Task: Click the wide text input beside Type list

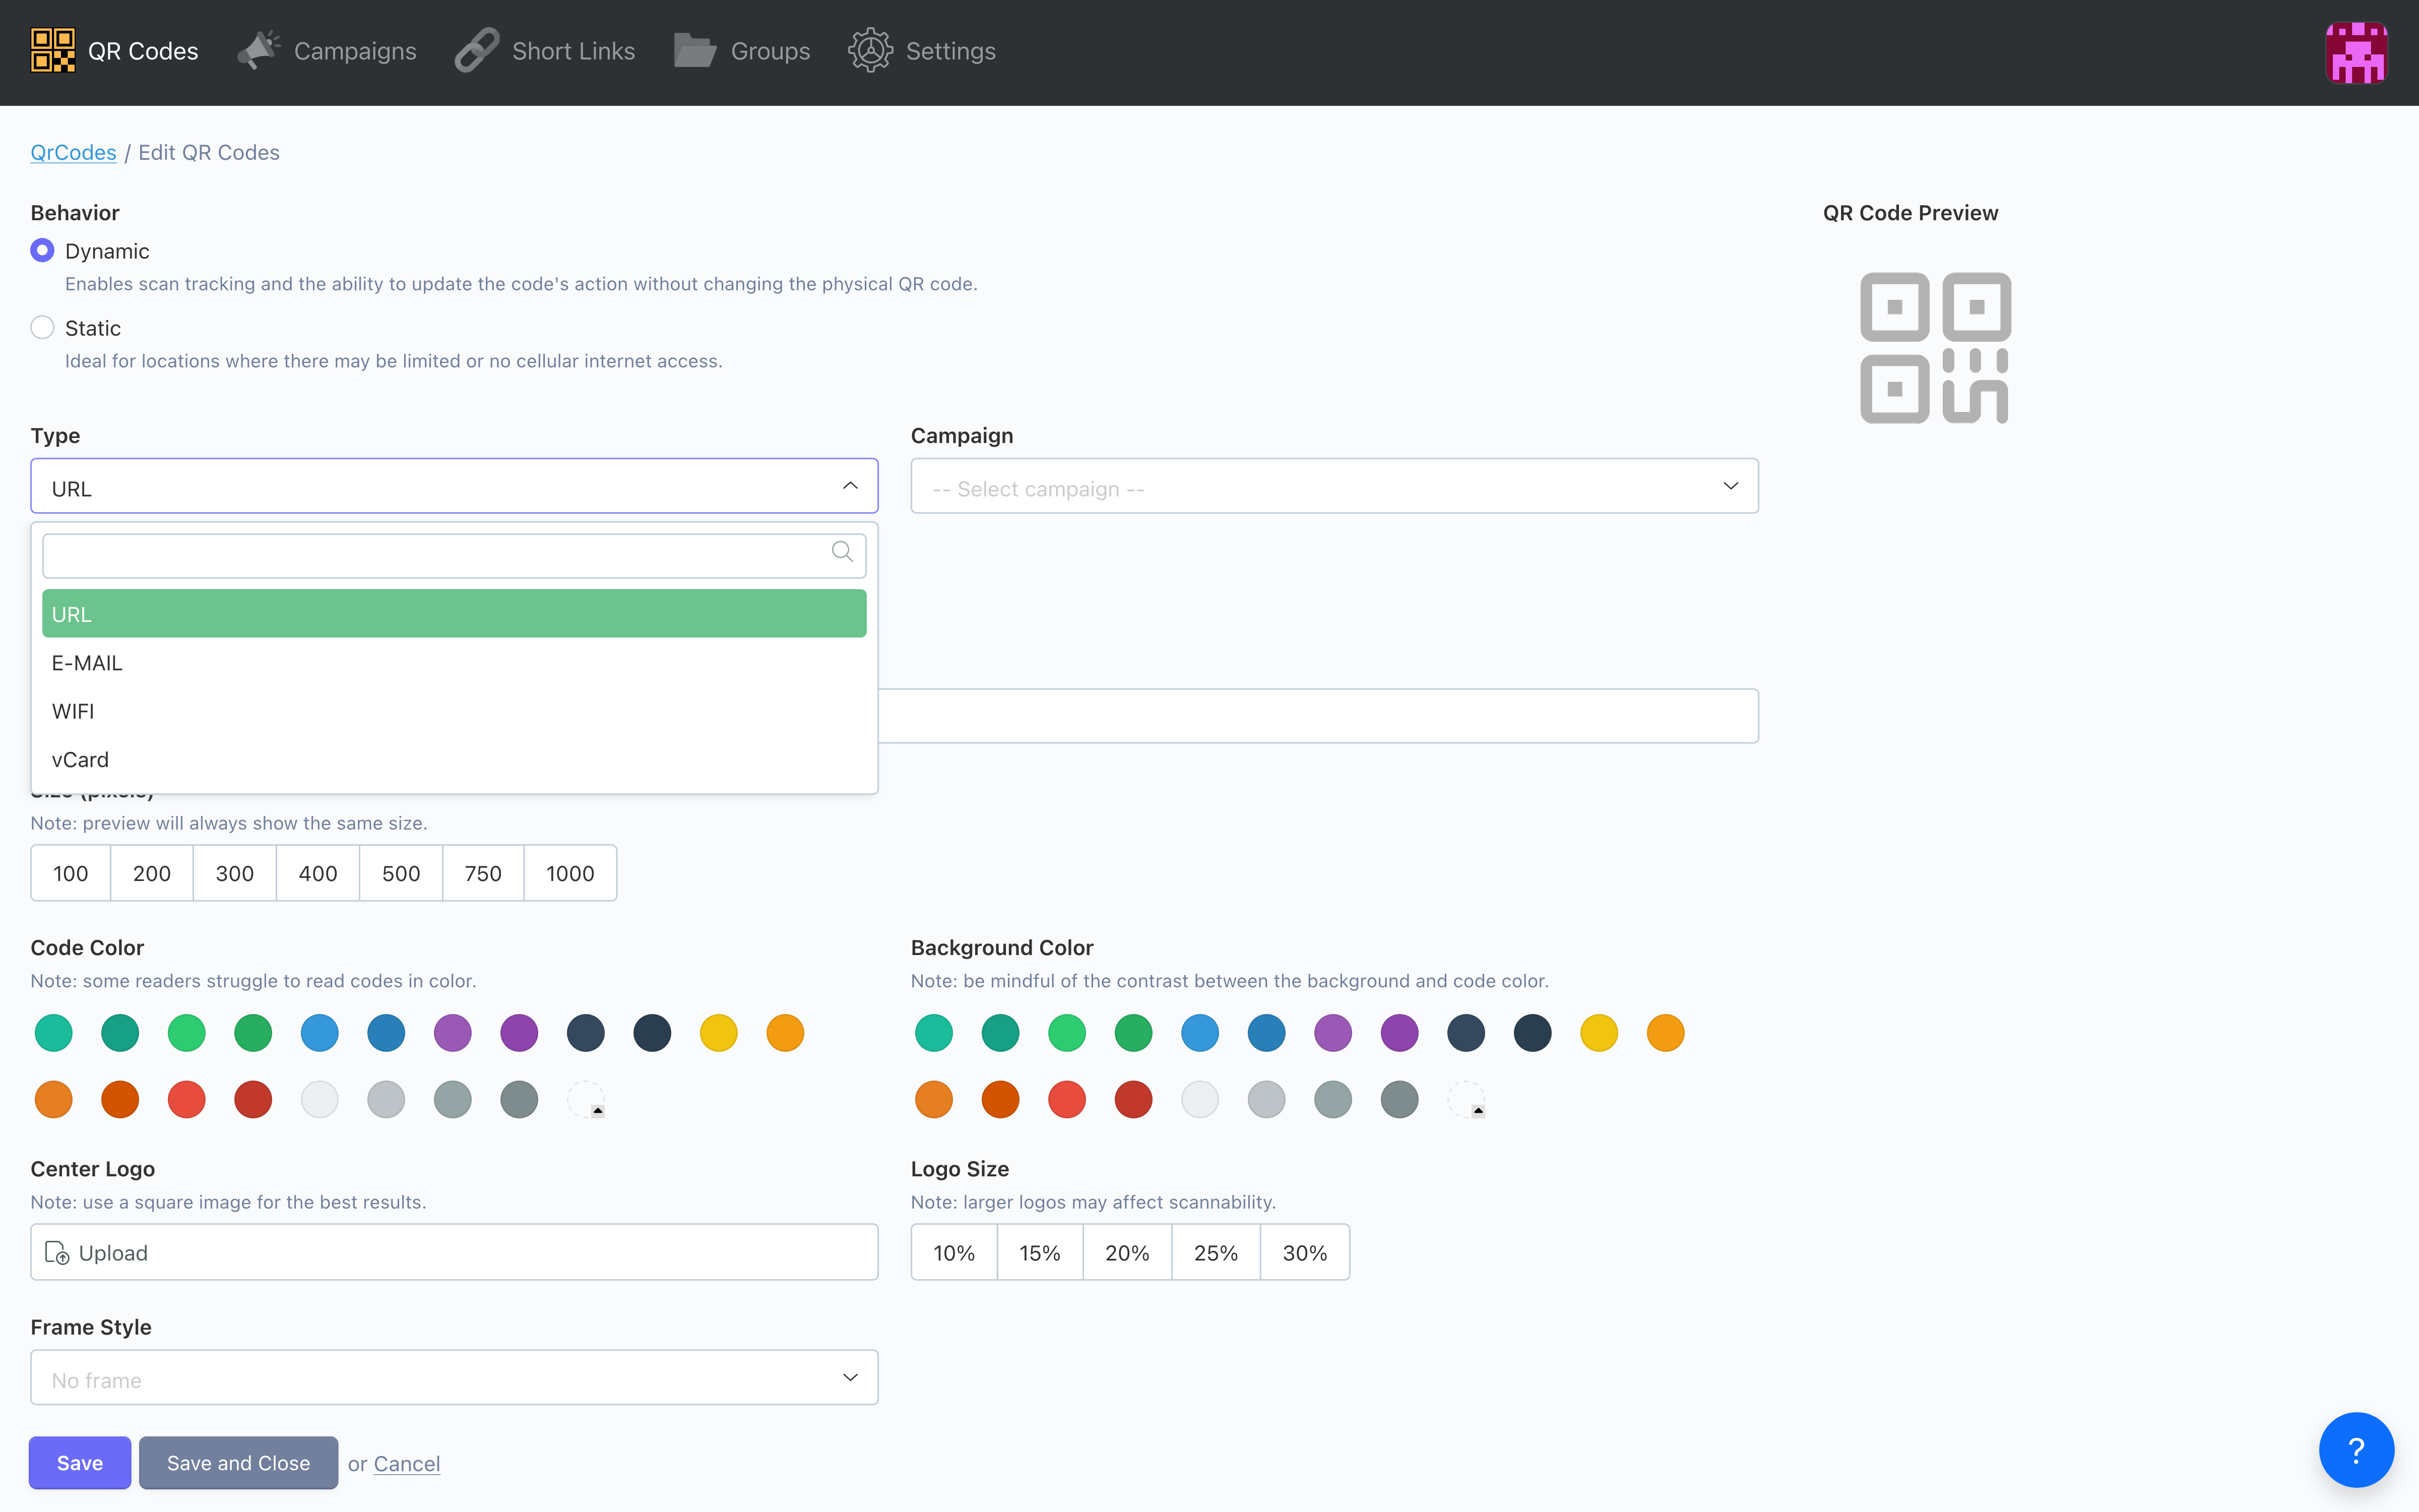Action: tap(1317, 715)
